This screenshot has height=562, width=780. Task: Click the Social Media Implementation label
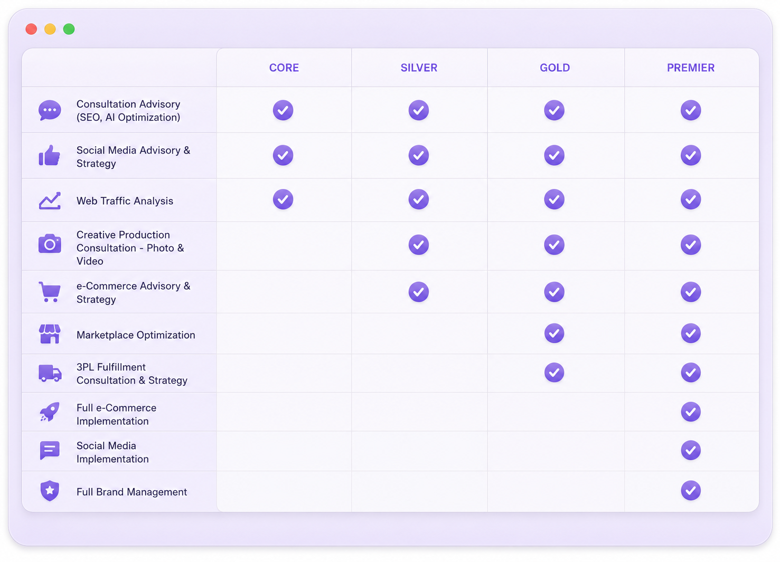(112, 452)
